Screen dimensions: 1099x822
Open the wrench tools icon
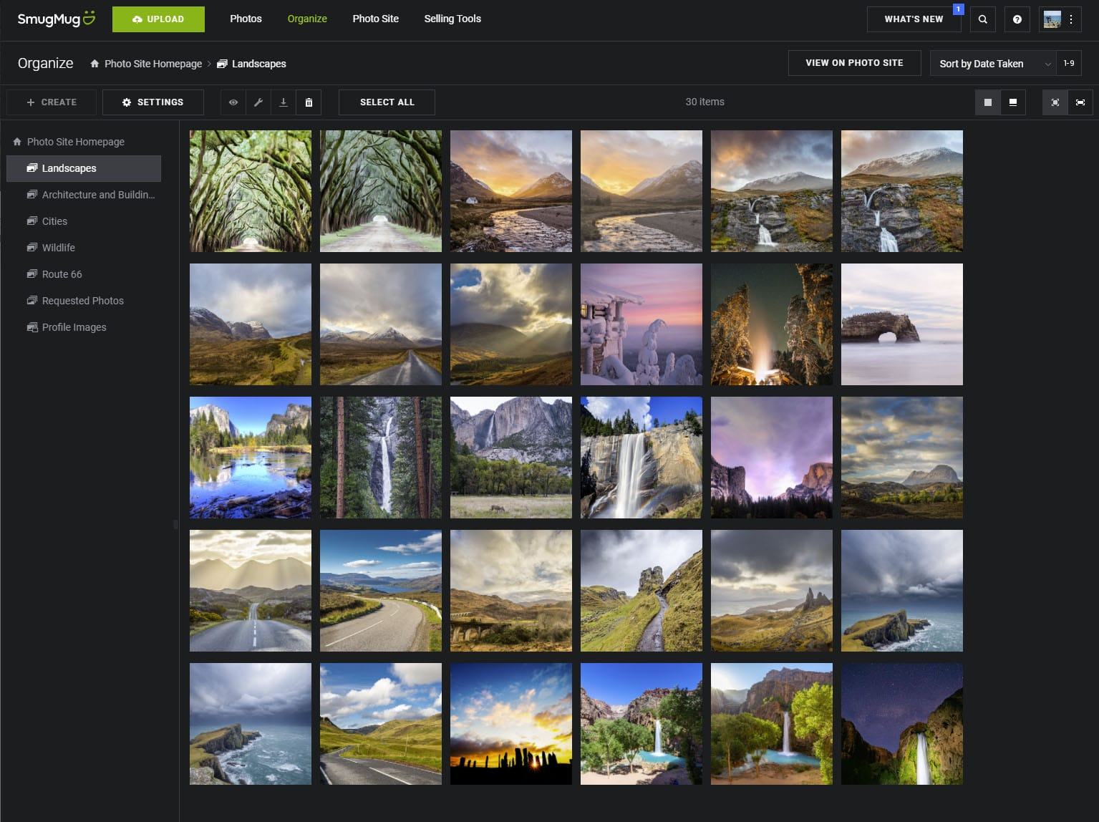point(258,102)
